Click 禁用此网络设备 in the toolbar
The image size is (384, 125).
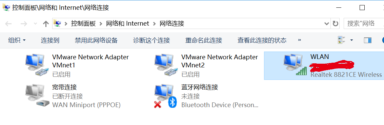pyautogui.click(x=96, y=40)
